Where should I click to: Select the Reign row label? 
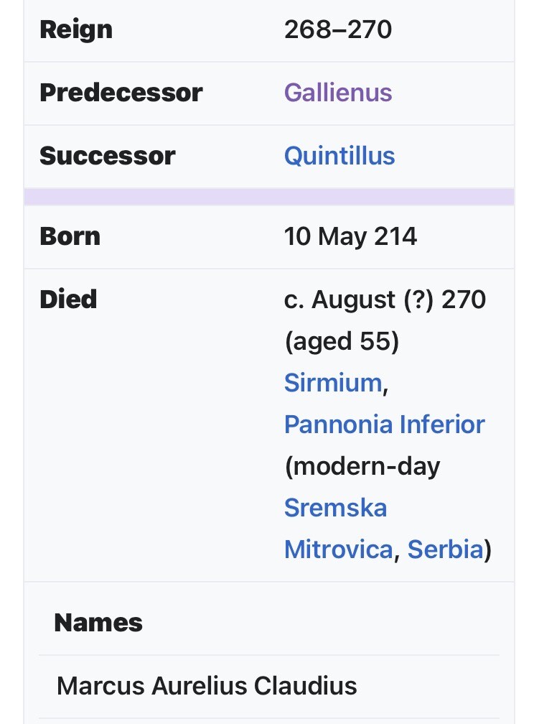(76, 29)
